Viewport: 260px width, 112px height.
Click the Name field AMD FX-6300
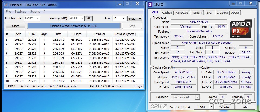tap(199, 22)
